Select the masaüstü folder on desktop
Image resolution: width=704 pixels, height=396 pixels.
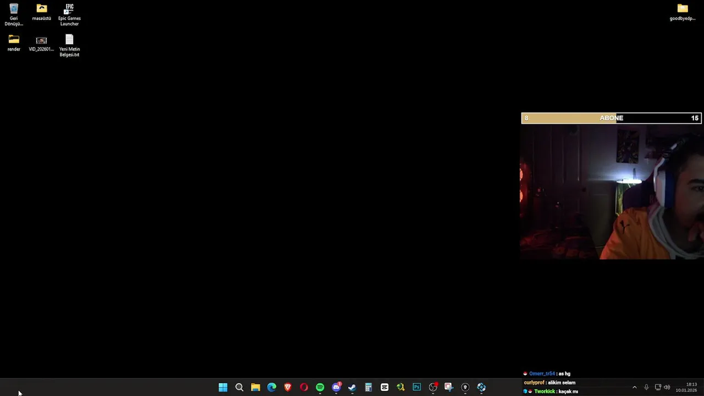click(41, 12)
